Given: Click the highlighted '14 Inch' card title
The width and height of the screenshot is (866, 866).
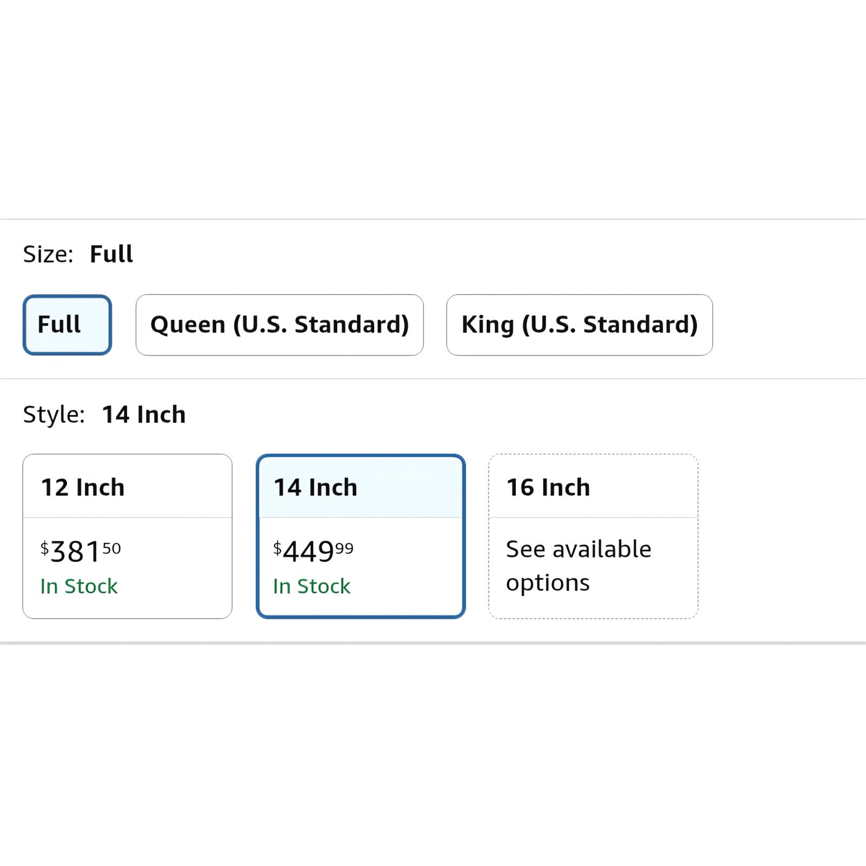Looking at the screenshot, I should coord(316,487).
